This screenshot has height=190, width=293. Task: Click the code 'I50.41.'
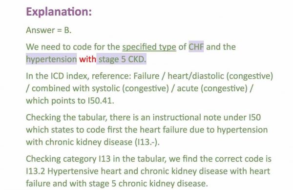pyautogui.click(x=101, y=101)
